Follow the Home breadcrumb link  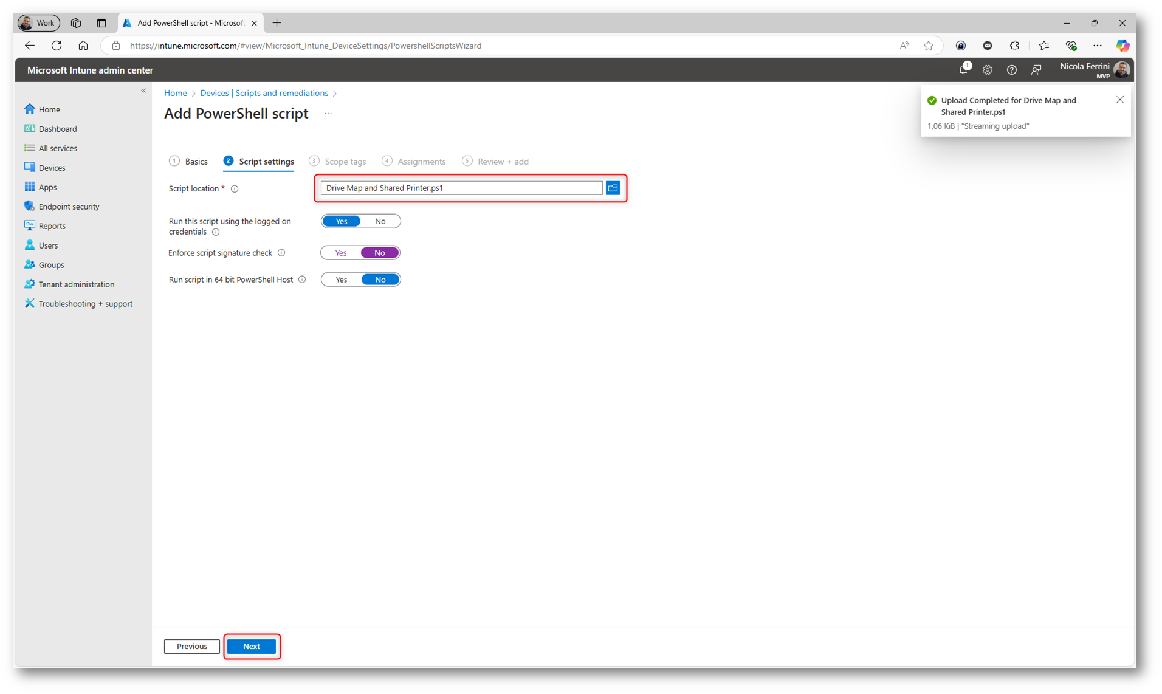click(176, 93)
